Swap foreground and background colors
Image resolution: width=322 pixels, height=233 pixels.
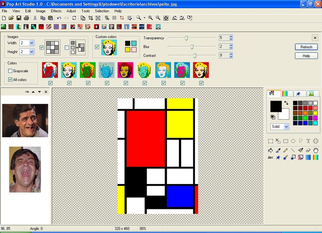(x=286, y=103)
